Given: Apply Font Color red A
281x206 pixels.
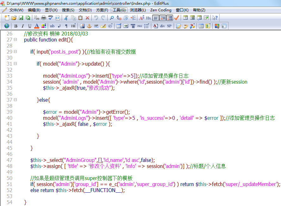Looking at the screenshot, I should coord(37,26).
